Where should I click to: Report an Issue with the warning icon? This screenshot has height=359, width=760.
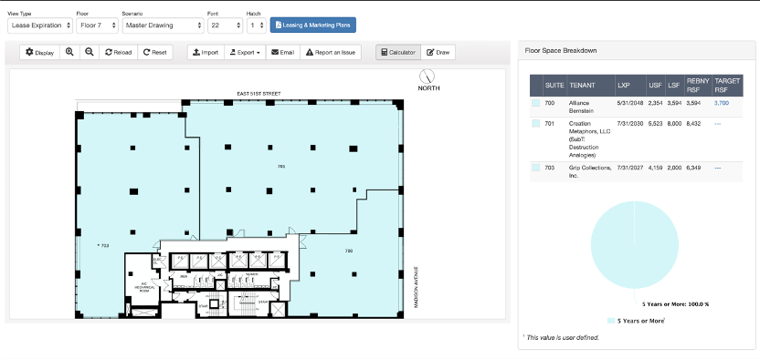(331, 52)
